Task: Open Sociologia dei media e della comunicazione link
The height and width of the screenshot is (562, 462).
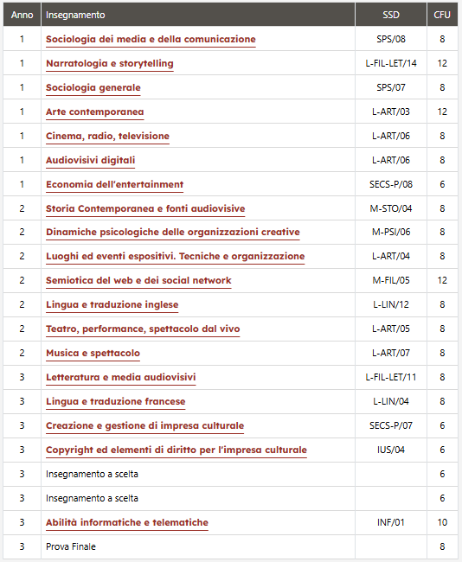Action: tap(151, 39)
